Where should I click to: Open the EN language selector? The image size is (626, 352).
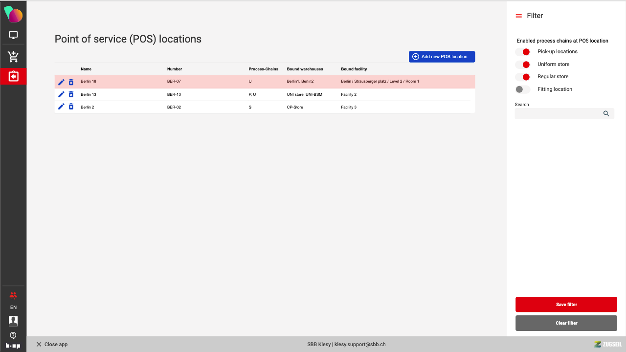point(13,308)
